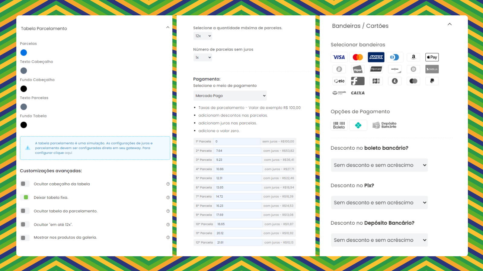Toggle the Amex card brand
Image resolution: width=483 pixels, height=271 pixels.
[376, 57]
